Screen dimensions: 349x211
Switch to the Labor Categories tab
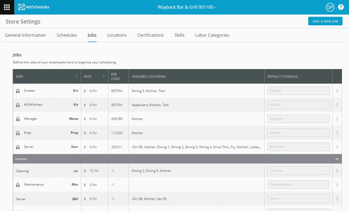(x=212, y=35)
